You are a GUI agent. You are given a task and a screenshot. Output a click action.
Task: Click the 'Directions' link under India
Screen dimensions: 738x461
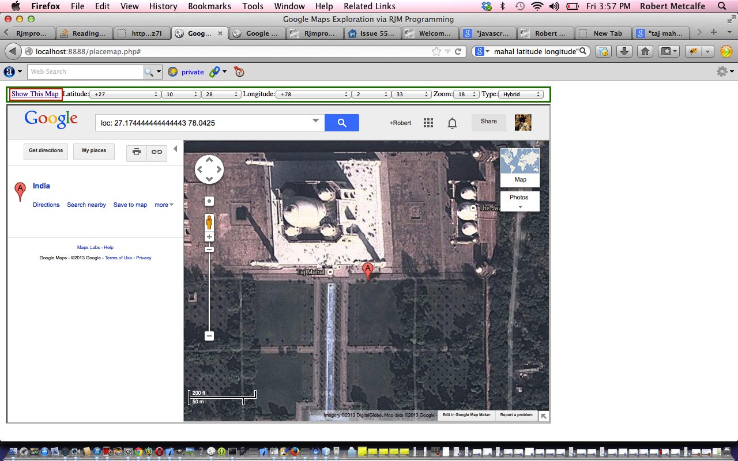tap(46, 205)
